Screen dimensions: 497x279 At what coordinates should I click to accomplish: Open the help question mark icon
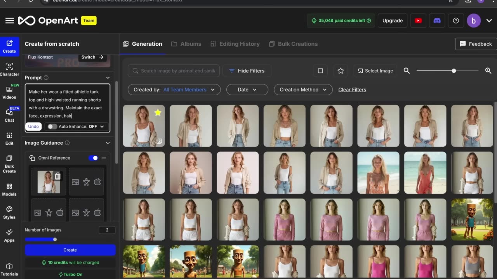tap(456, 21)
